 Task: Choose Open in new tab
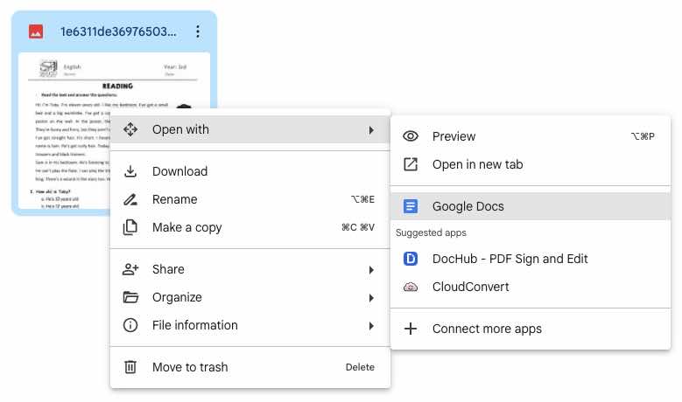[x=531, y=164]
